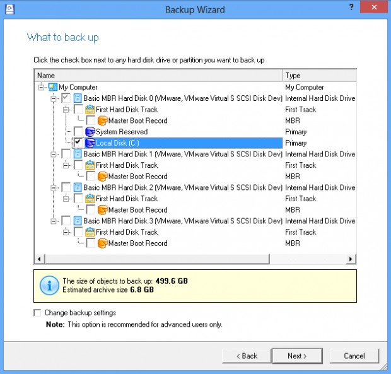Go to the previous step with Back
Screen dimensions: 391x374
pyautogui.click(x=247, y=356)
